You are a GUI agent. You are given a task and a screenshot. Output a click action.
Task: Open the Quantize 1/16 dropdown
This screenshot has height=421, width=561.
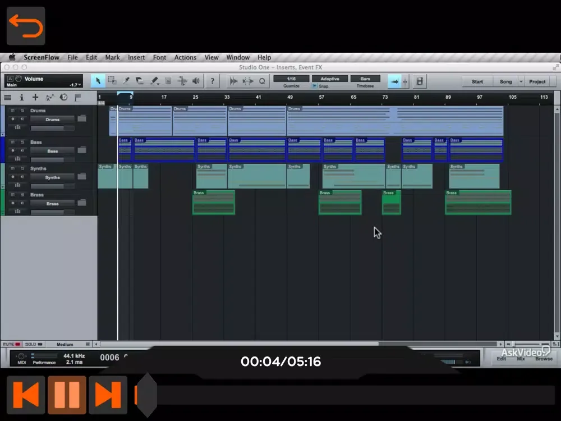(291, 79)
